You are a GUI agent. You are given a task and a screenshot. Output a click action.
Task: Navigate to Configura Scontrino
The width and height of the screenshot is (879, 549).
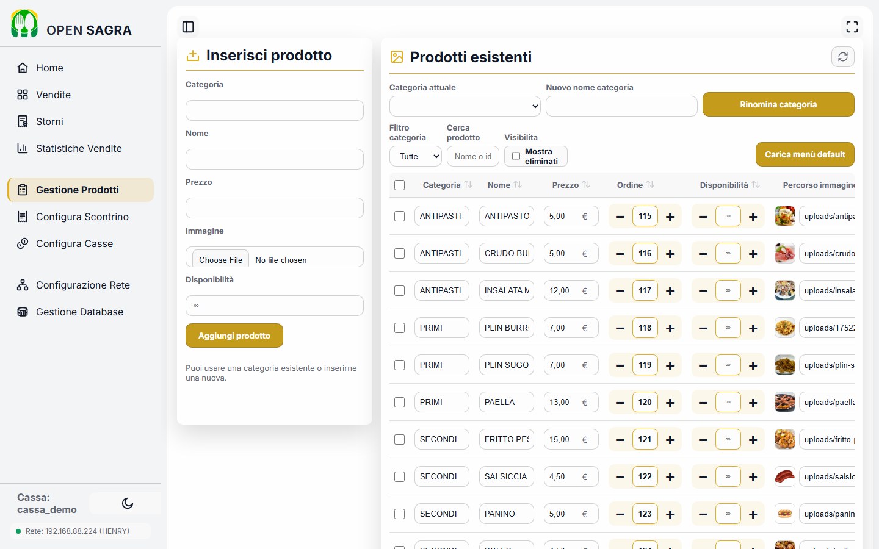[x=81, y=217]
